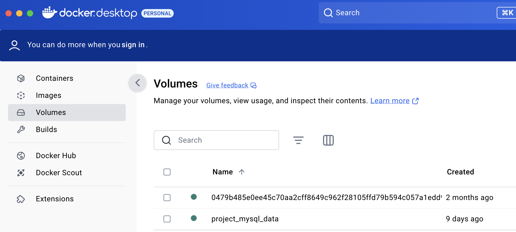Screen dimensions: 516x232
Task: Go to Docker Hub
Action: (67, 156)
